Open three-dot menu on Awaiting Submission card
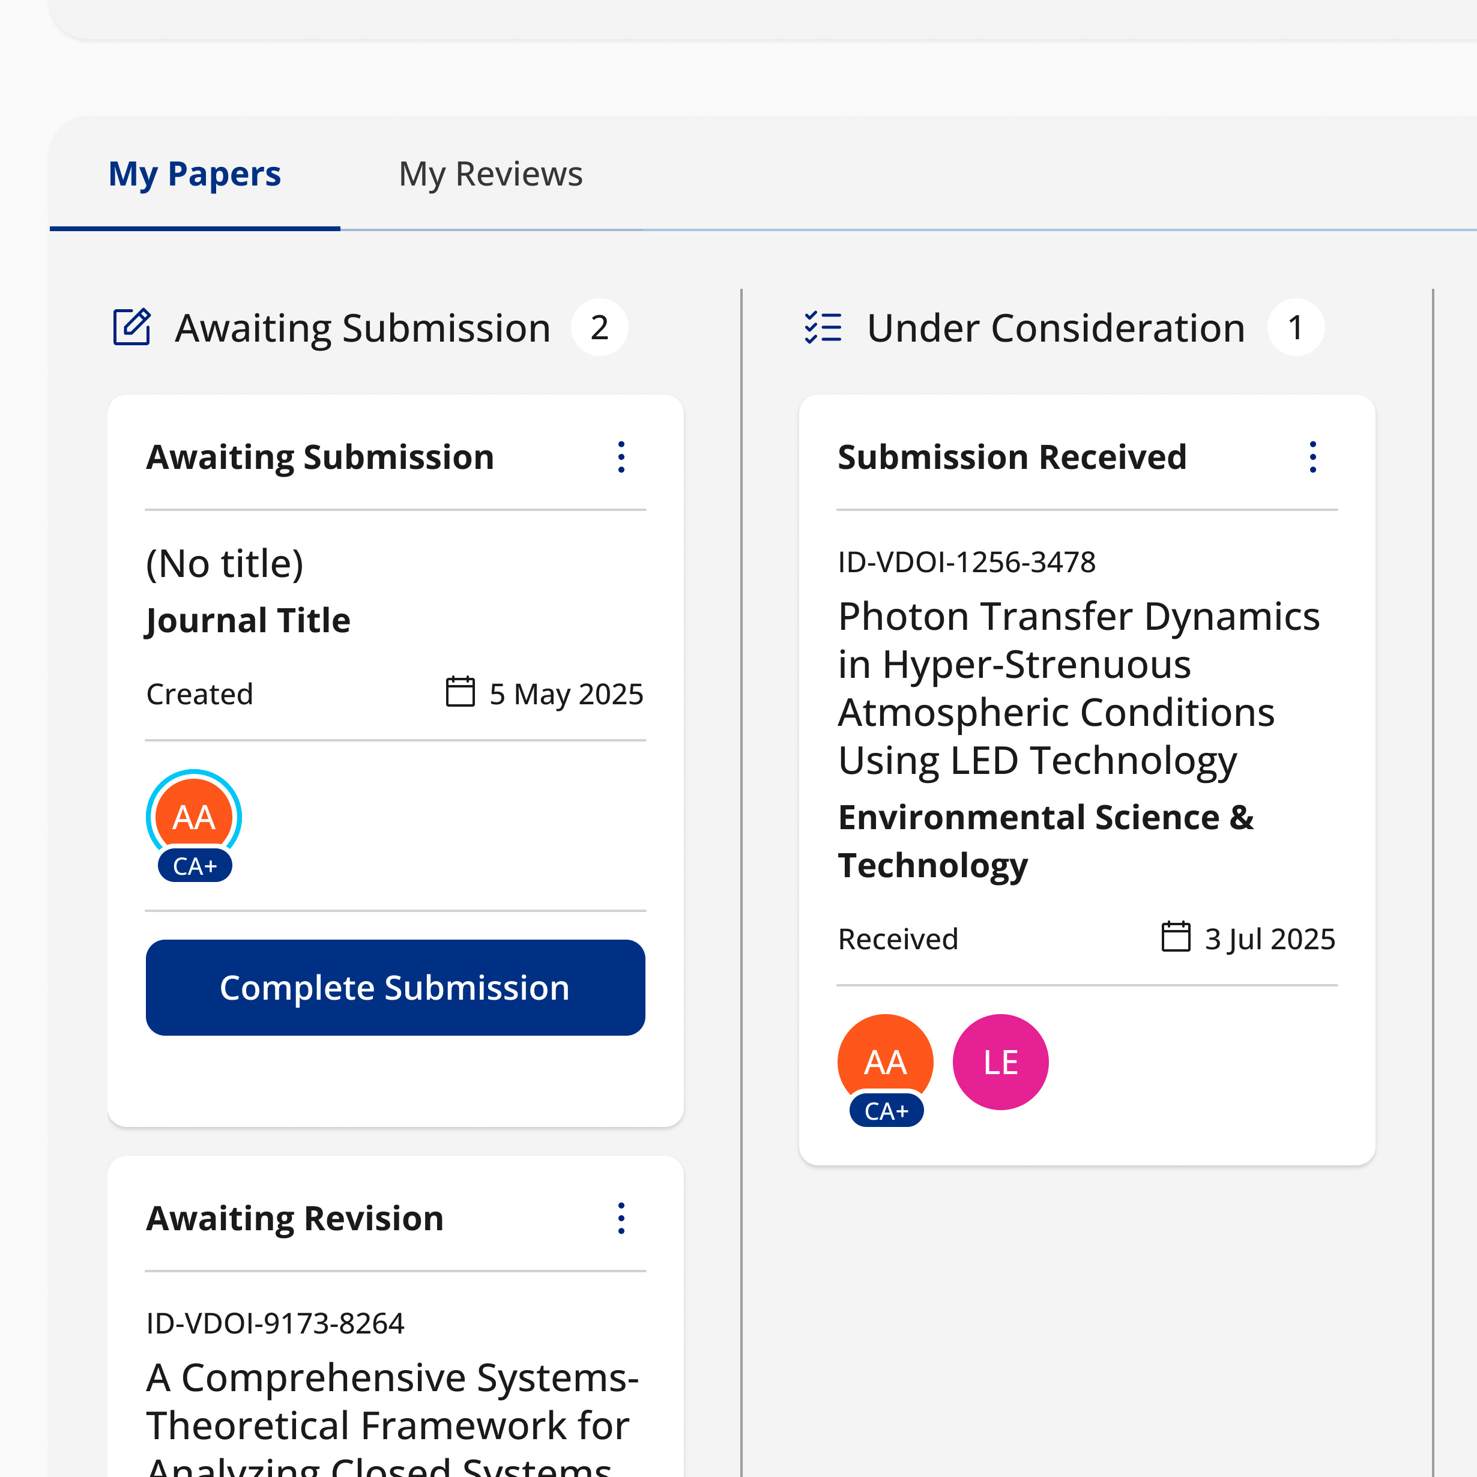 (x=621, y=457)
